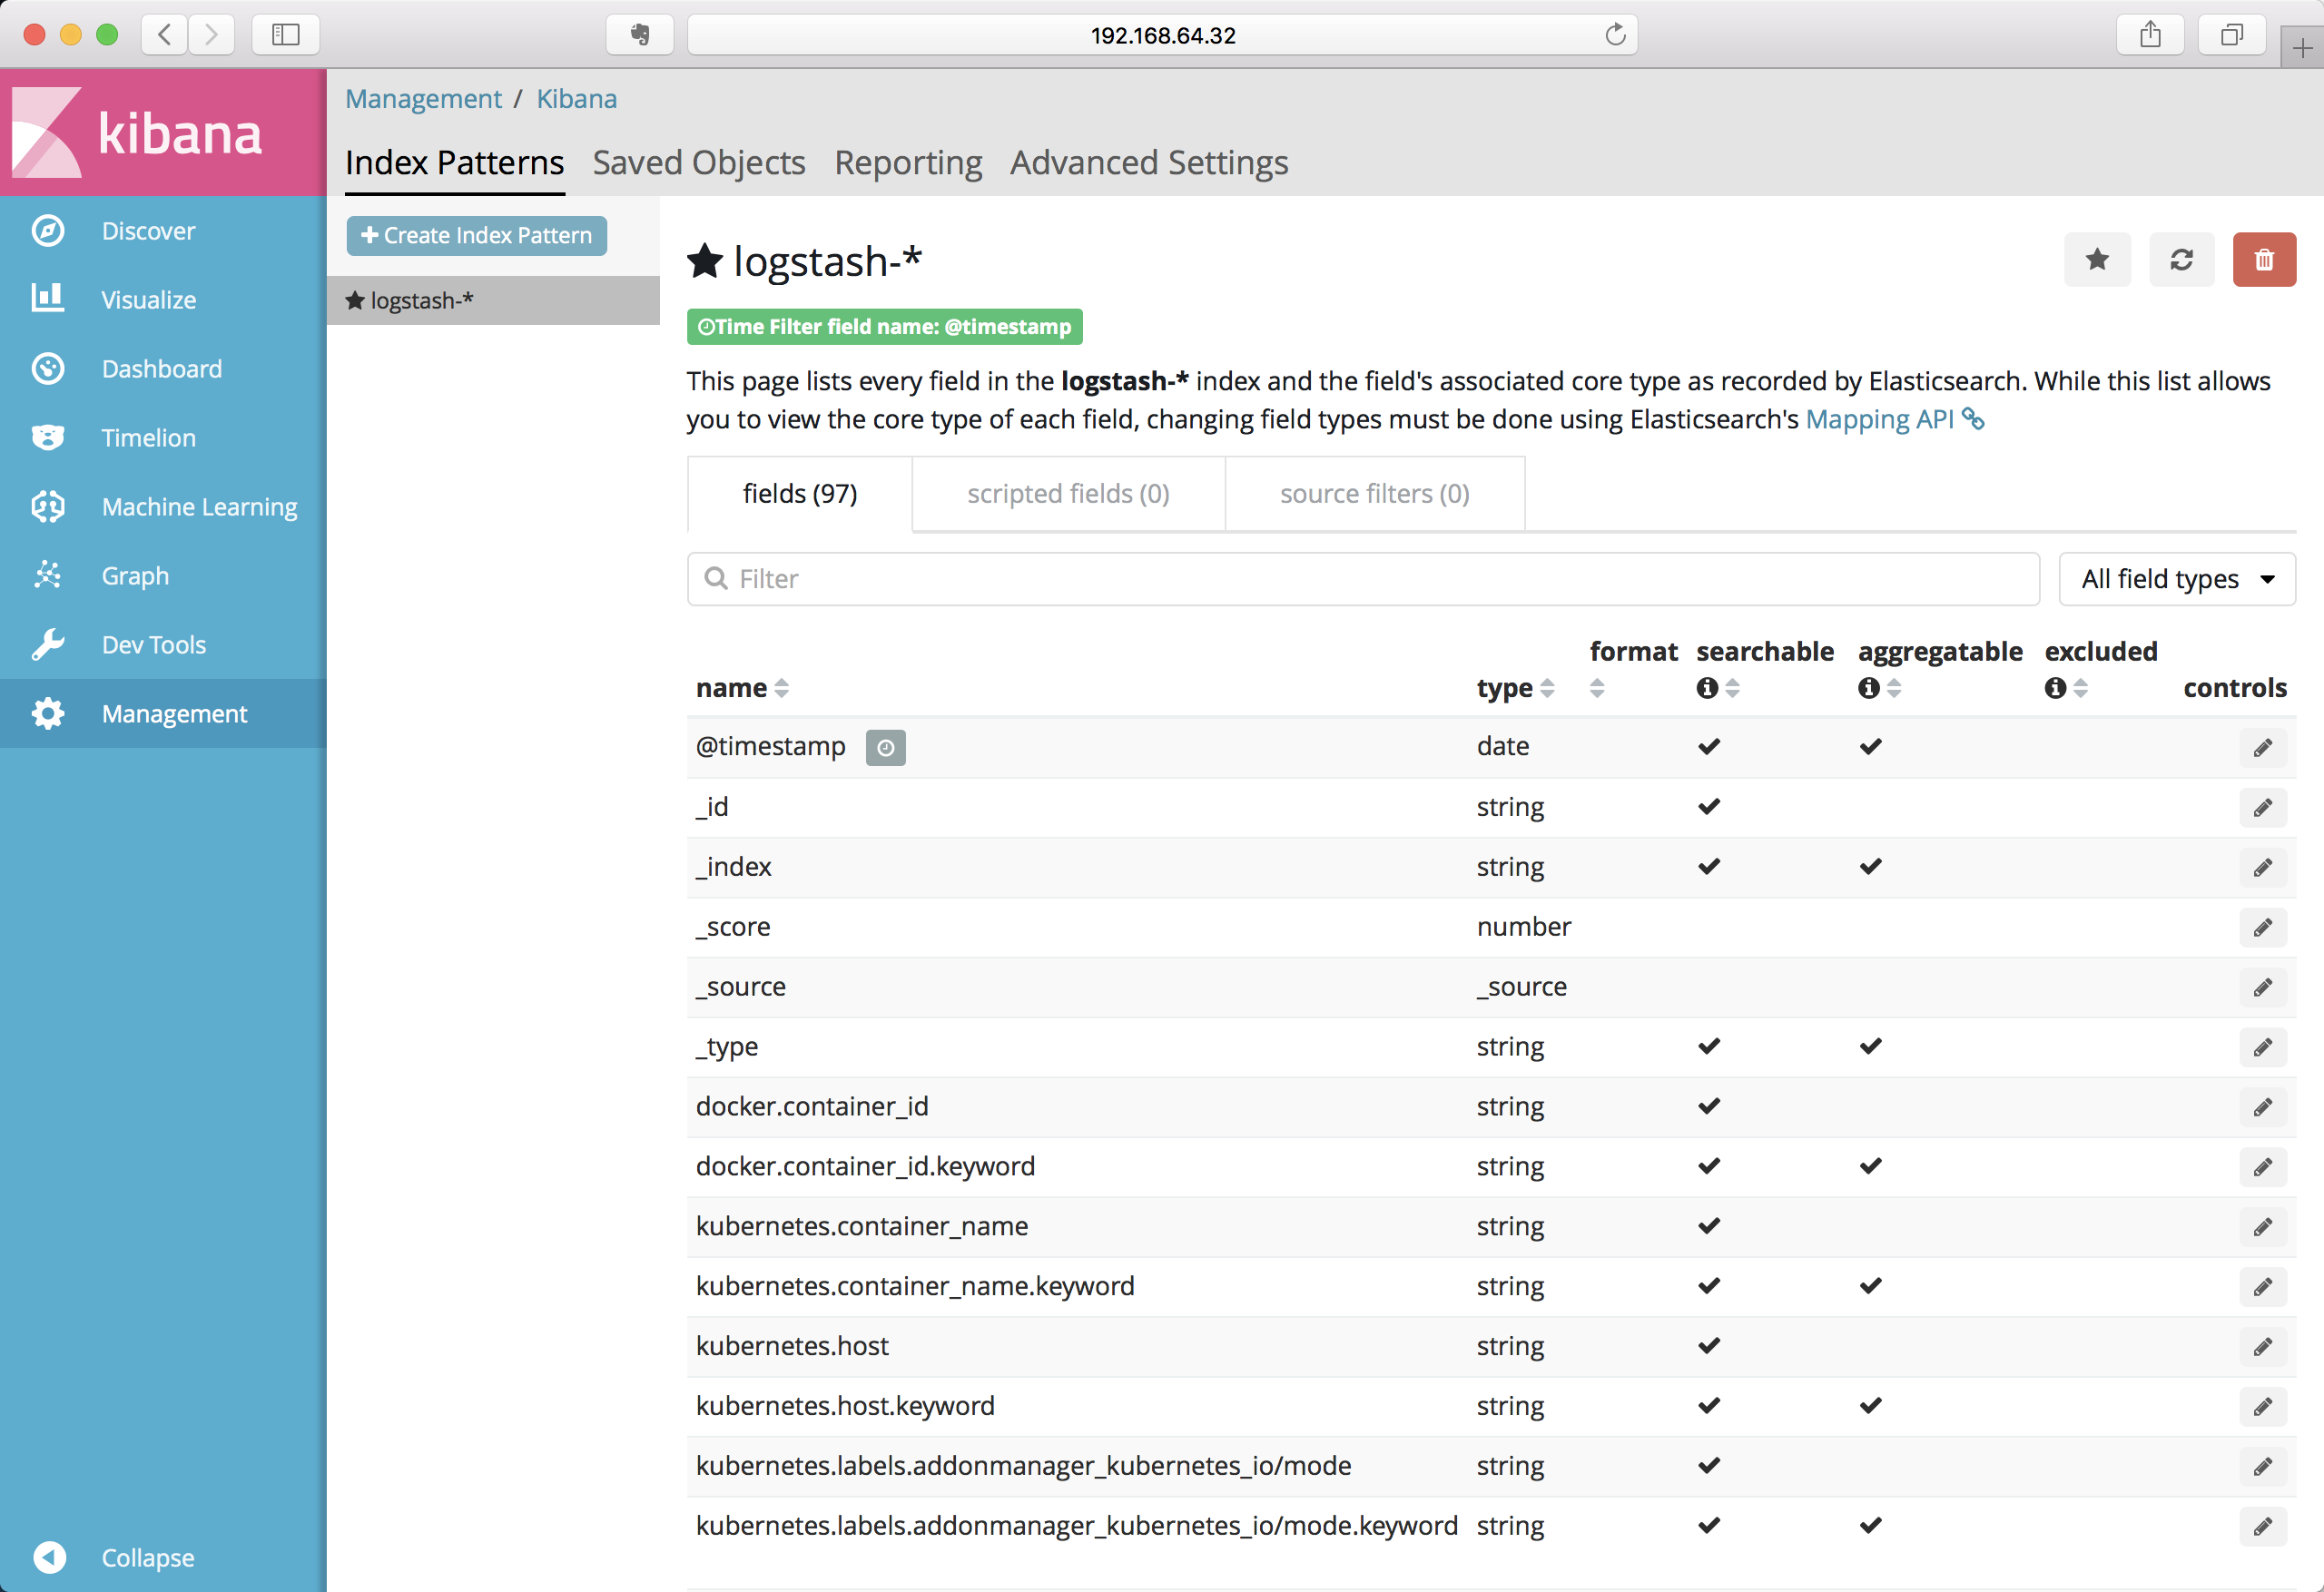Click the clock icon next to @timestamp
2324x1592 pixels.
tap(885, 747)
